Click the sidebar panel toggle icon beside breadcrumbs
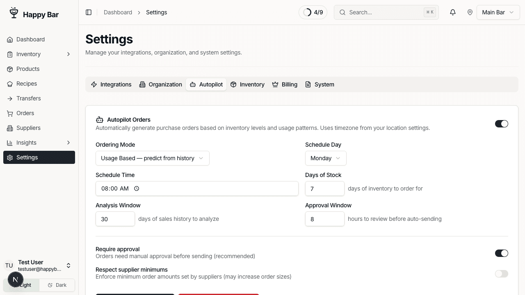 coord(89,12)
